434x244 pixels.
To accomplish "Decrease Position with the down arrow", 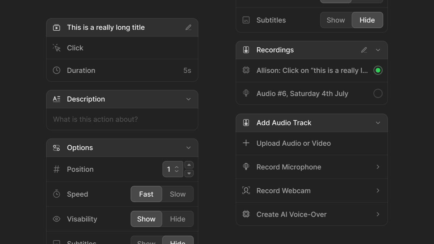I will (189, 174).
